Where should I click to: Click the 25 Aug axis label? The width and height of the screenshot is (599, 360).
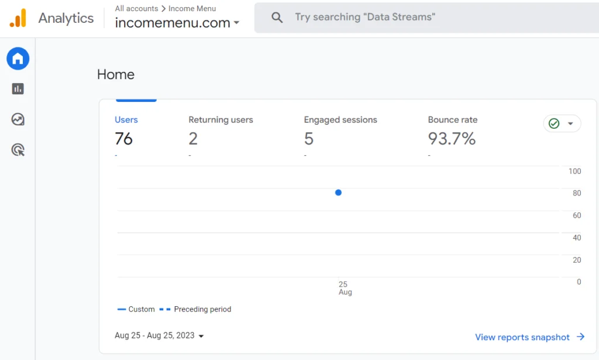(x=345, y=288)
